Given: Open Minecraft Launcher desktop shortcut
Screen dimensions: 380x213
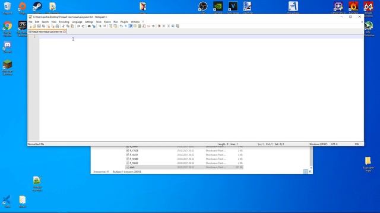Looking at the screenshot, I should (8, 67).
